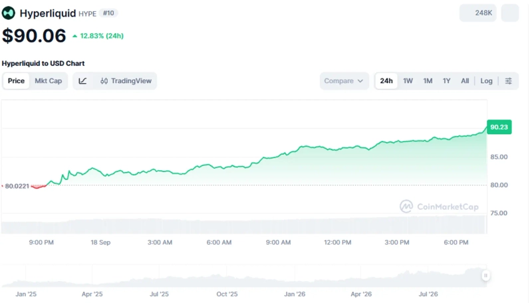Select the 1M timeframe
The height and width of the screenshot is (303, 532).
click(428, 81)
